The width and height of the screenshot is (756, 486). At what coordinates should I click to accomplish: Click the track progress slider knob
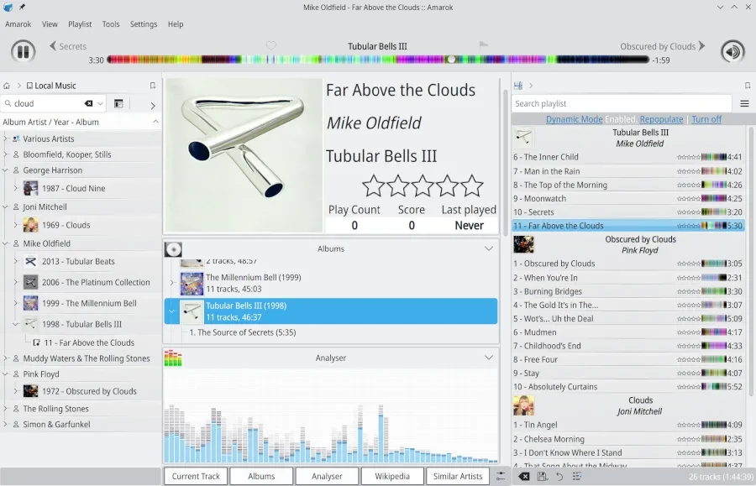(x=452, y=60)
